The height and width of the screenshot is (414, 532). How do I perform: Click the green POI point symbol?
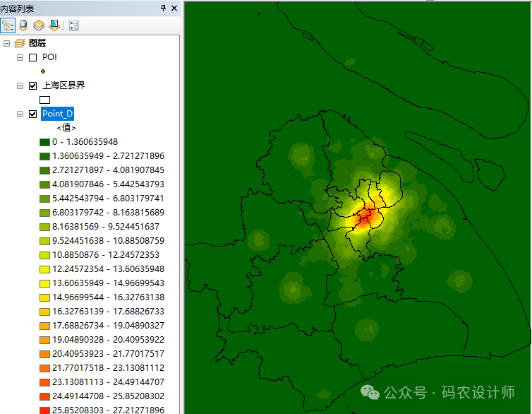[x=44, y=71]
